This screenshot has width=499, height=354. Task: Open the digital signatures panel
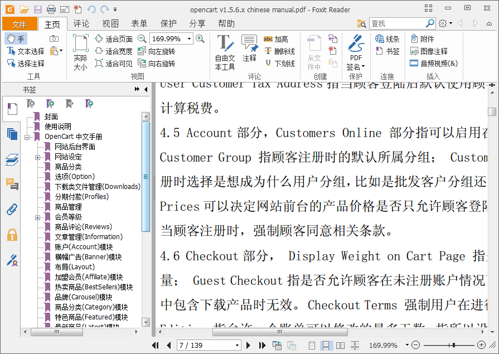click(x=12, y=260)
